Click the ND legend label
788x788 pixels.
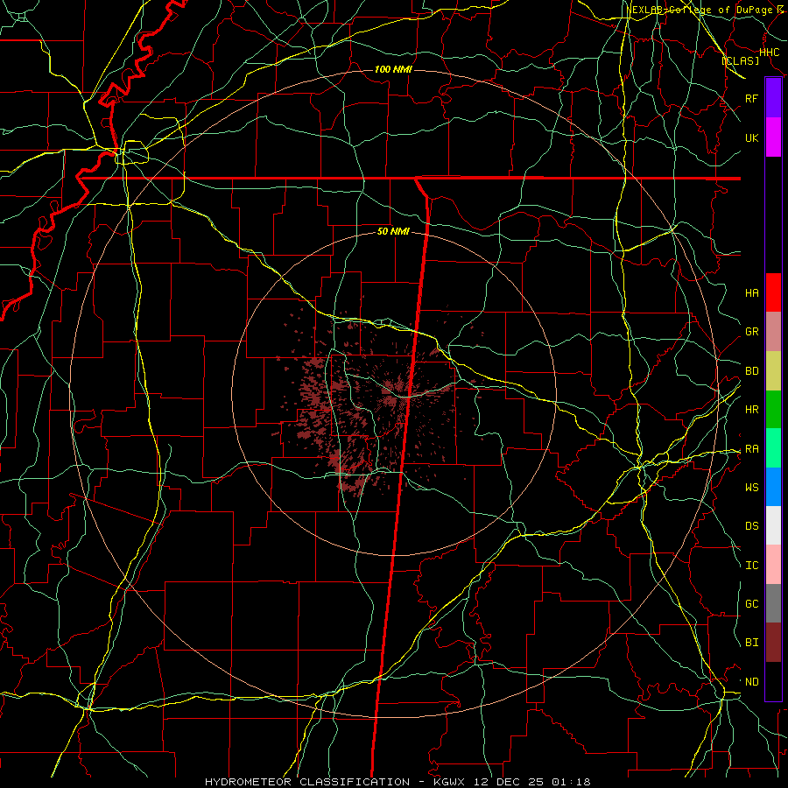751,682
